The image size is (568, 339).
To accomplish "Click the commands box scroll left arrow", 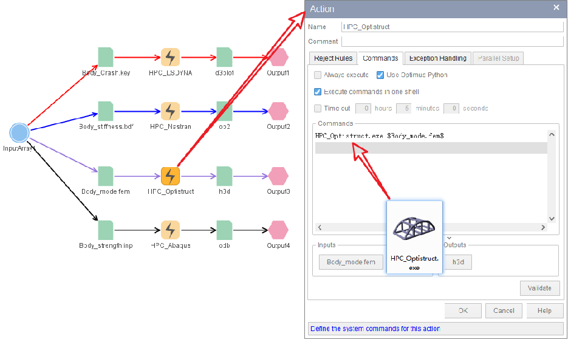I will (x=320, y=227).
